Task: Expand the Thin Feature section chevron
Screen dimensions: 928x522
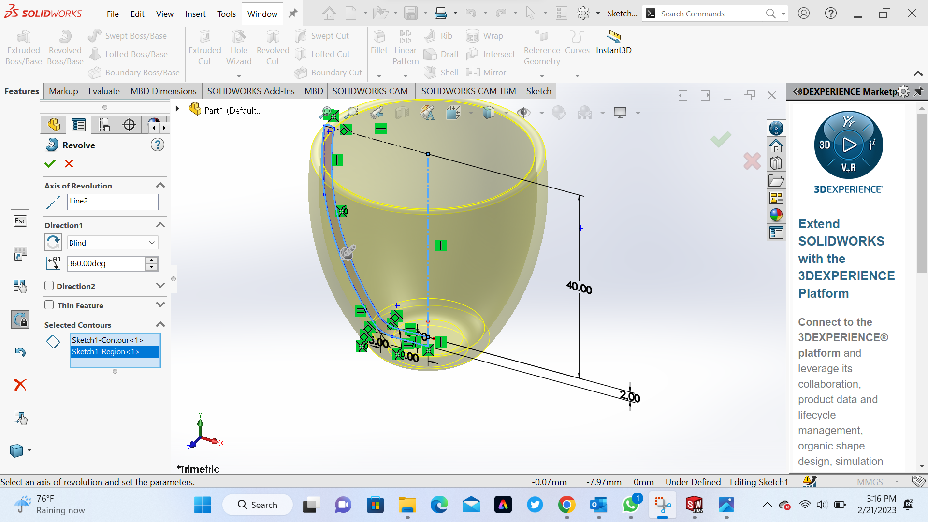Action: (x=160, y=305)
